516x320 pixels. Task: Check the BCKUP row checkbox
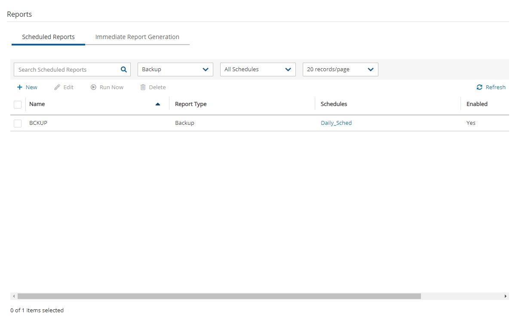click(x=18, y=123)
